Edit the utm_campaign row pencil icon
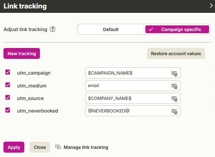The image size is (215, 157). click(190, 74)
